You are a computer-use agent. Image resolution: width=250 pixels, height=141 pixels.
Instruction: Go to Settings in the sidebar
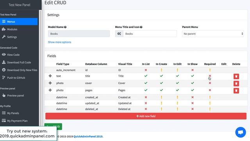[12, 37]
